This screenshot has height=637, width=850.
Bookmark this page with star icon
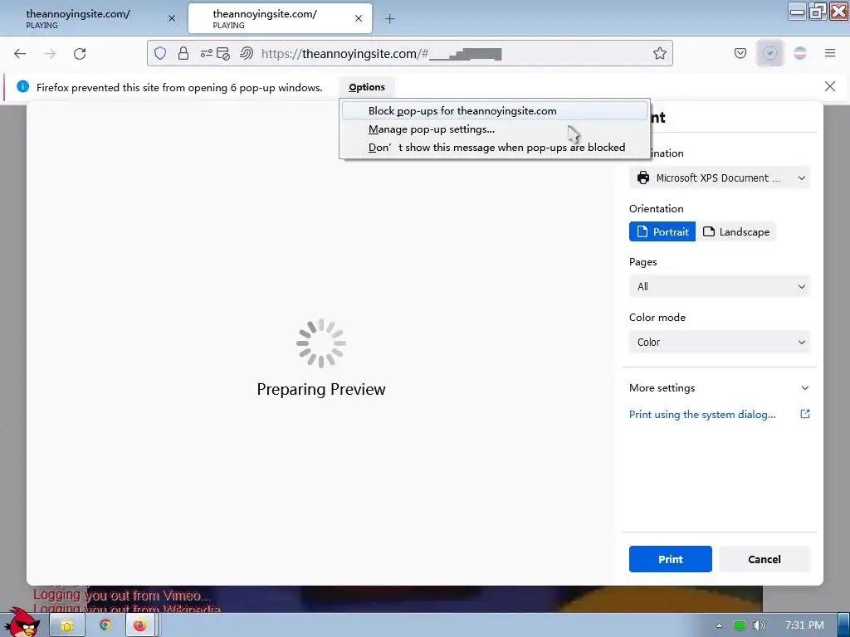coord(659,53)
